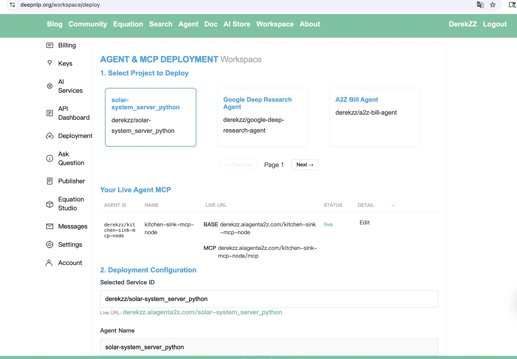Open API Dashboard label in sidebar

tap(74, 113)
